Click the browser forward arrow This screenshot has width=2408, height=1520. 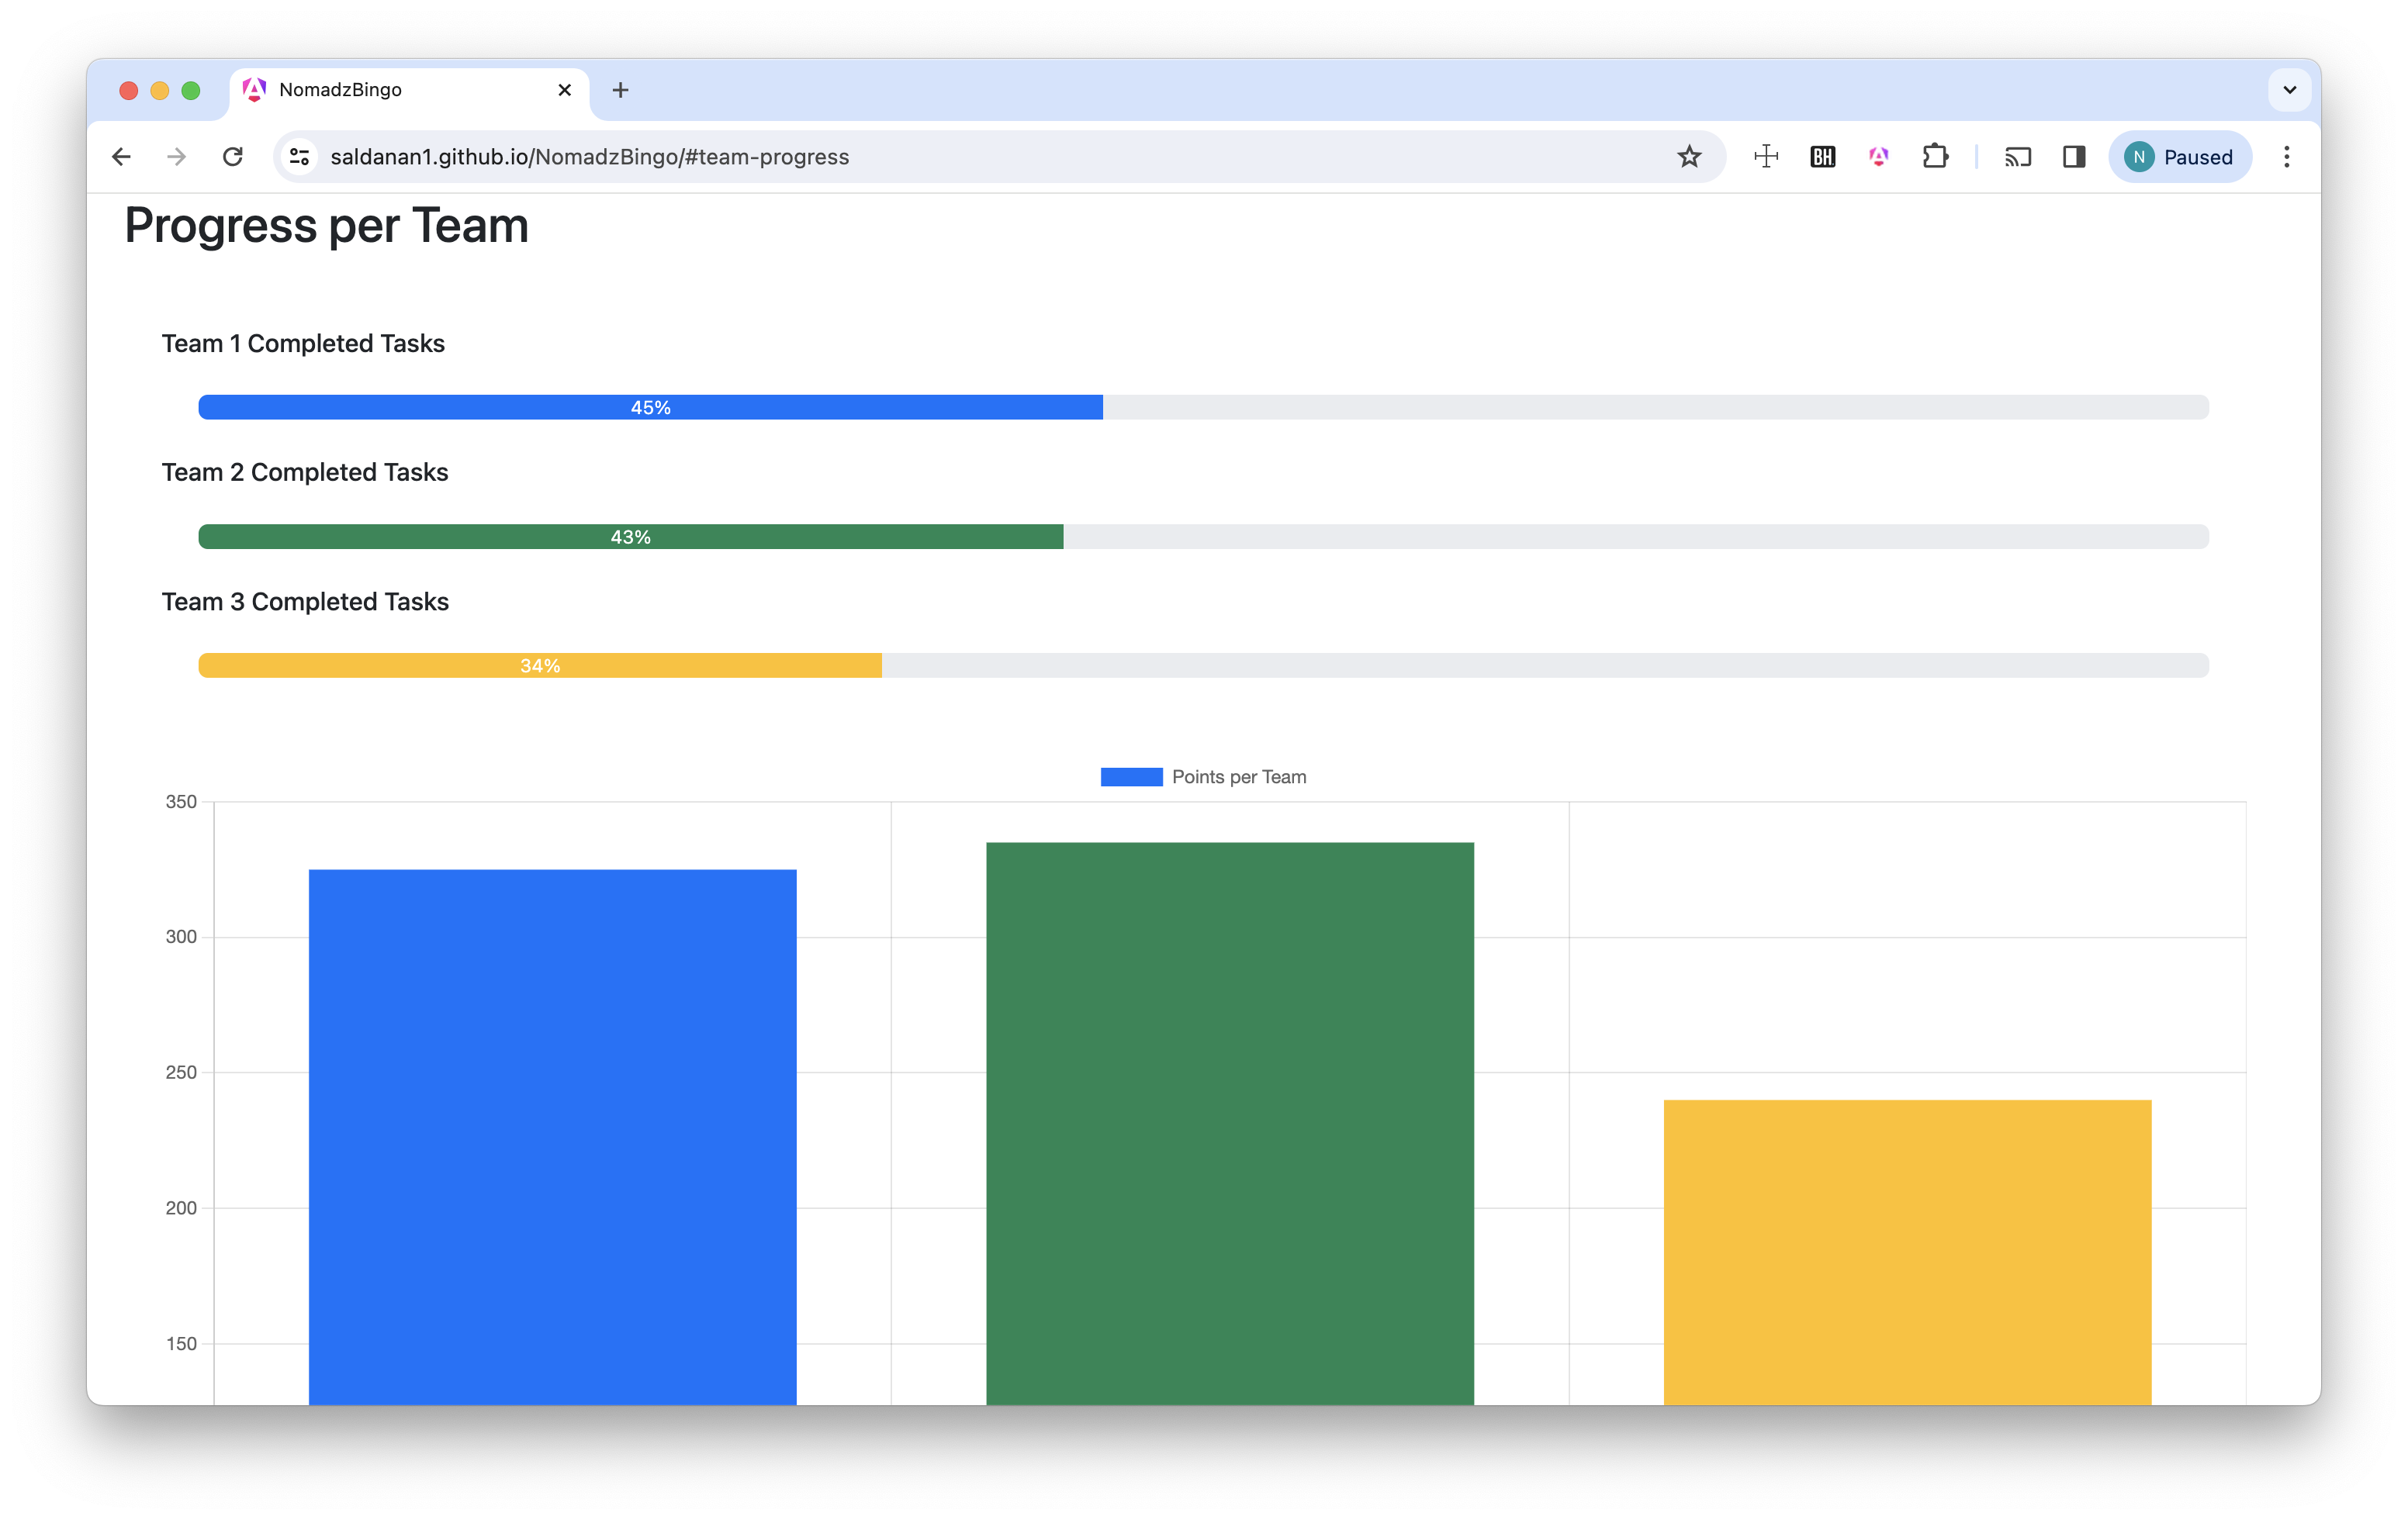point(177,157)
